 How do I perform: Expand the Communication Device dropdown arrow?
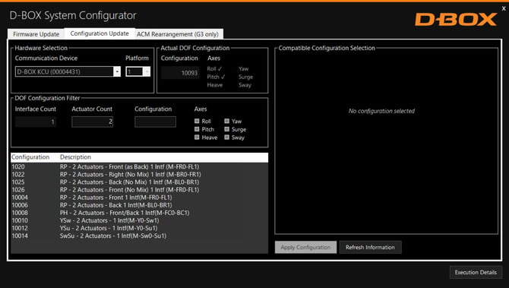(117, 71)
